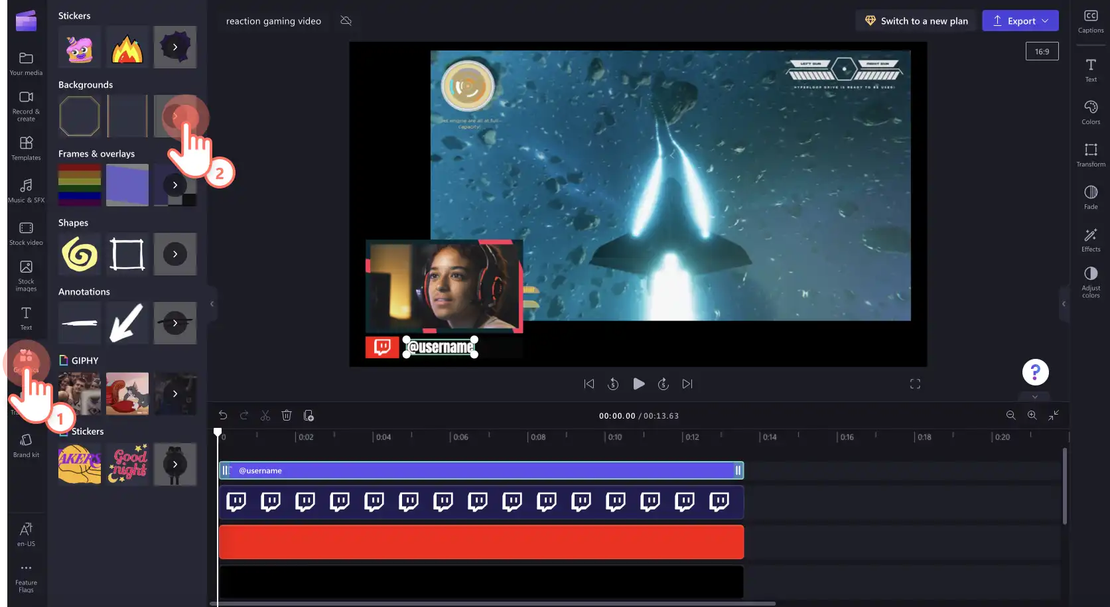Viewport: 1110px width, 607px height.
Task: Open the Export dropdown
Action: 1020,21
